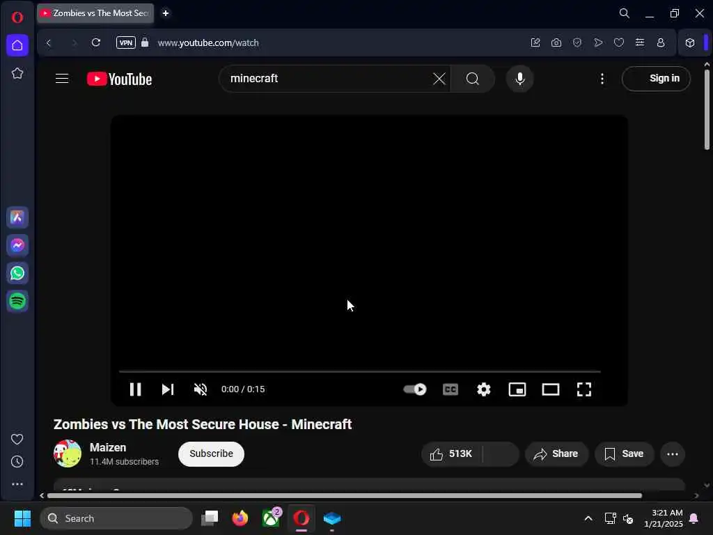Open the edit page note icon
Screen dimensions: 713x535
coord(535,42)
